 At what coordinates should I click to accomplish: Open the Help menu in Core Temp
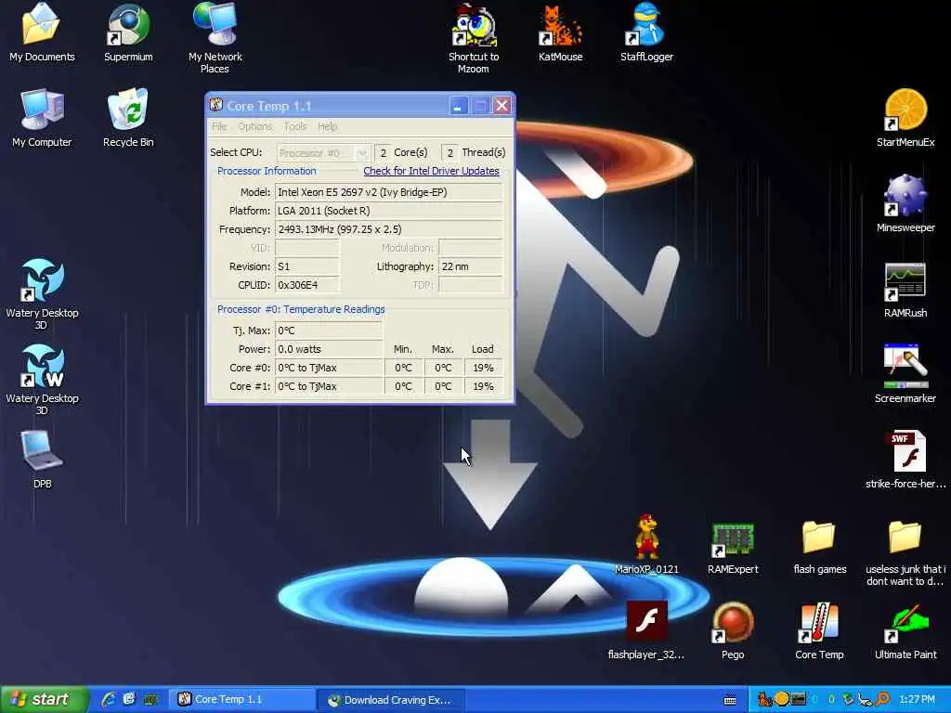[x=327, y=126]
